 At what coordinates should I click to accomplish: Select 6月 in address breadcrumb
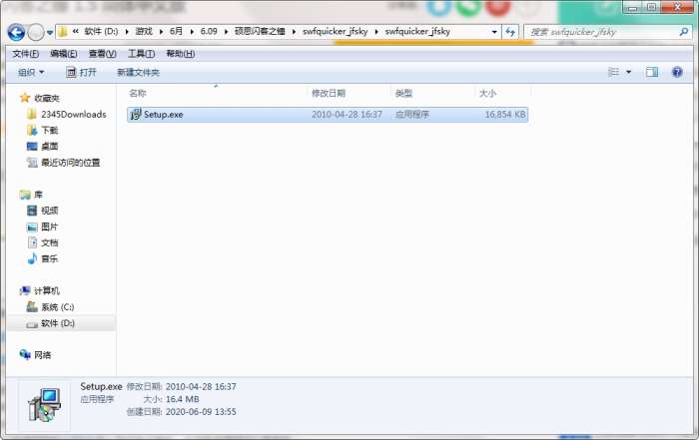pos(176,32)
